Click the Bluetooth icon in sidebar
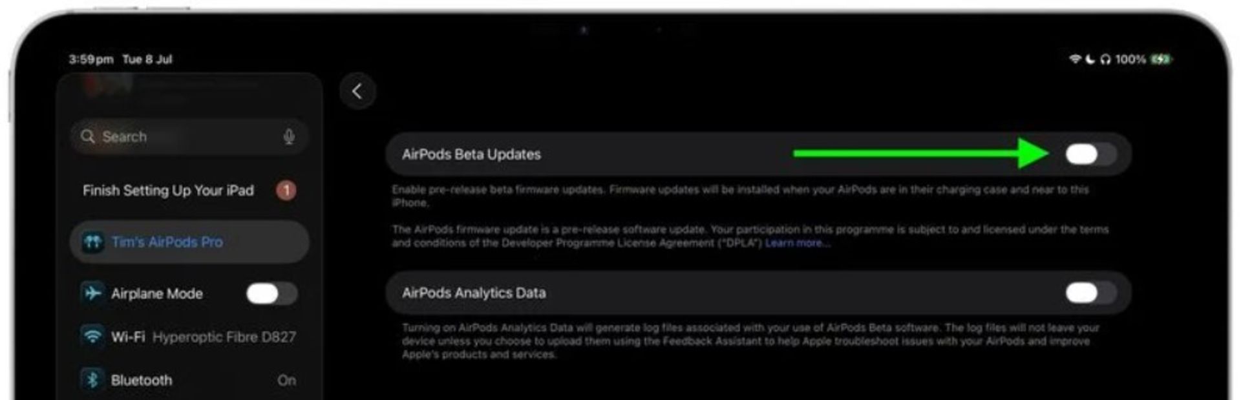The width and height of the screenshot is (1241, 400). pyautogui.click(x=92, y=380)
